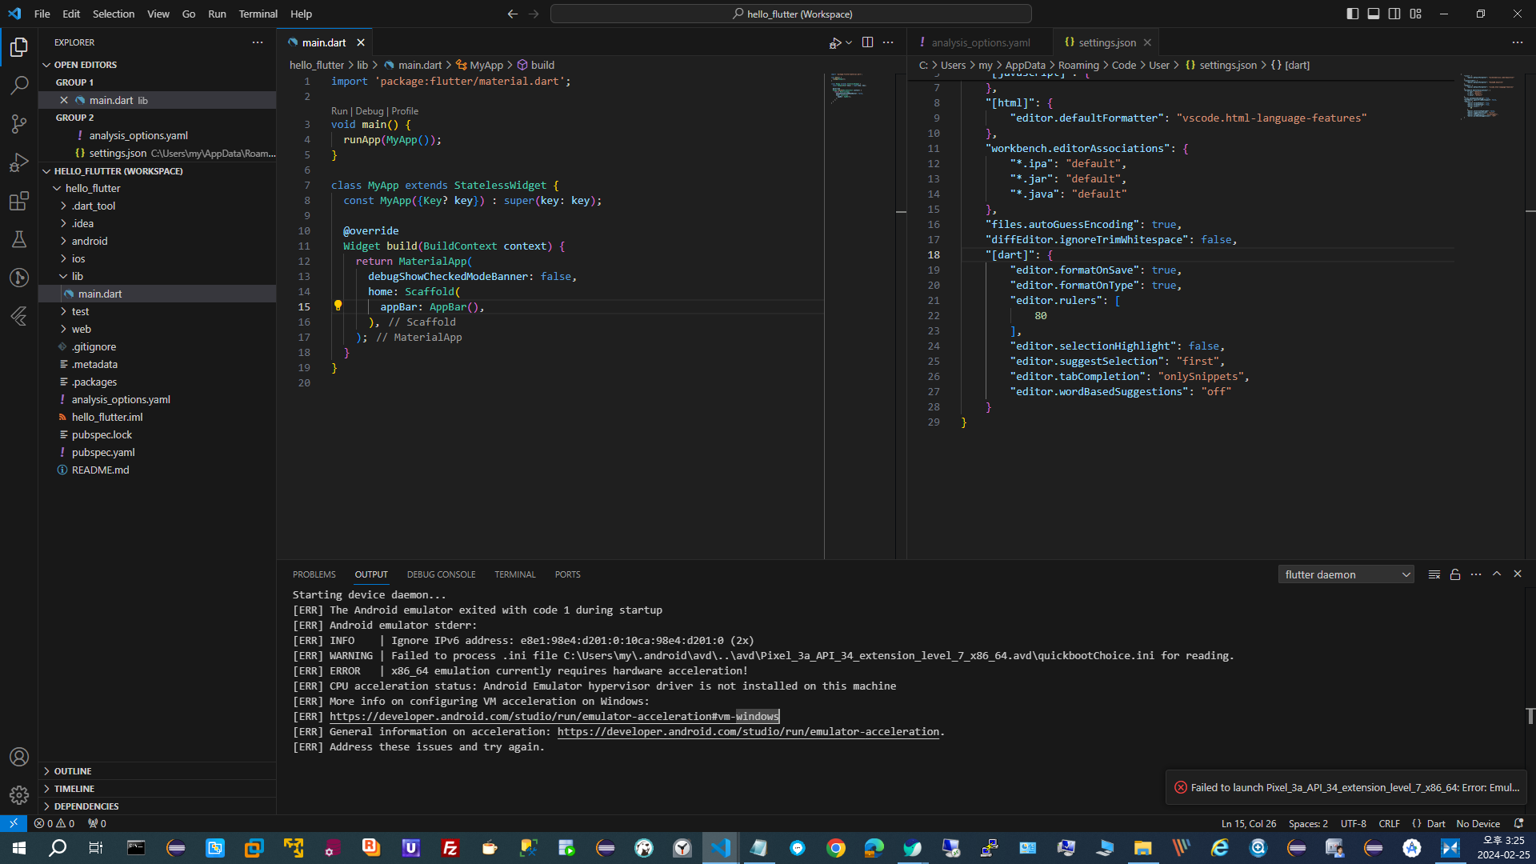The height and width of the screenshot is (864, 1536).
Task: Open more actions for main.dart editor group
Action: [888, 42]
